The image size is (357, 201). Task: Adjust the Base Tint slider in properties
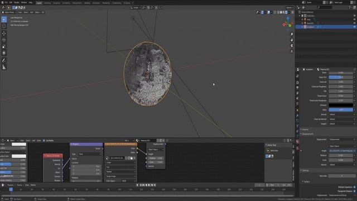click(341, 77)
